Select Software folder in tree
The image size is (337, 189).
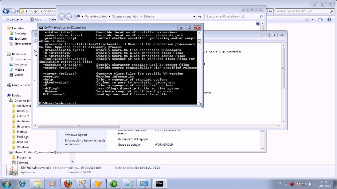point(23,162)
